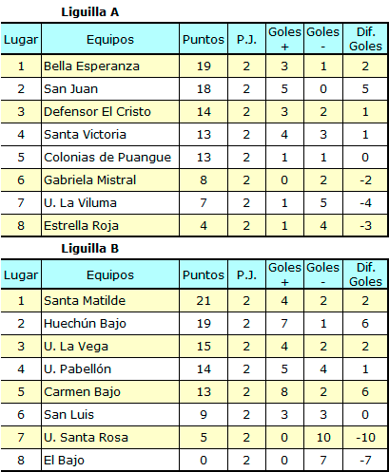Select U. La Viluma team cell
389x472 pixels.
pyautogui.click(x=110, y=202)
